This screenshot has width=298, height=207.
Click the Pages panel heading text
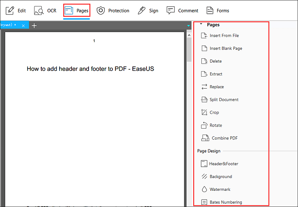(213, 25)
